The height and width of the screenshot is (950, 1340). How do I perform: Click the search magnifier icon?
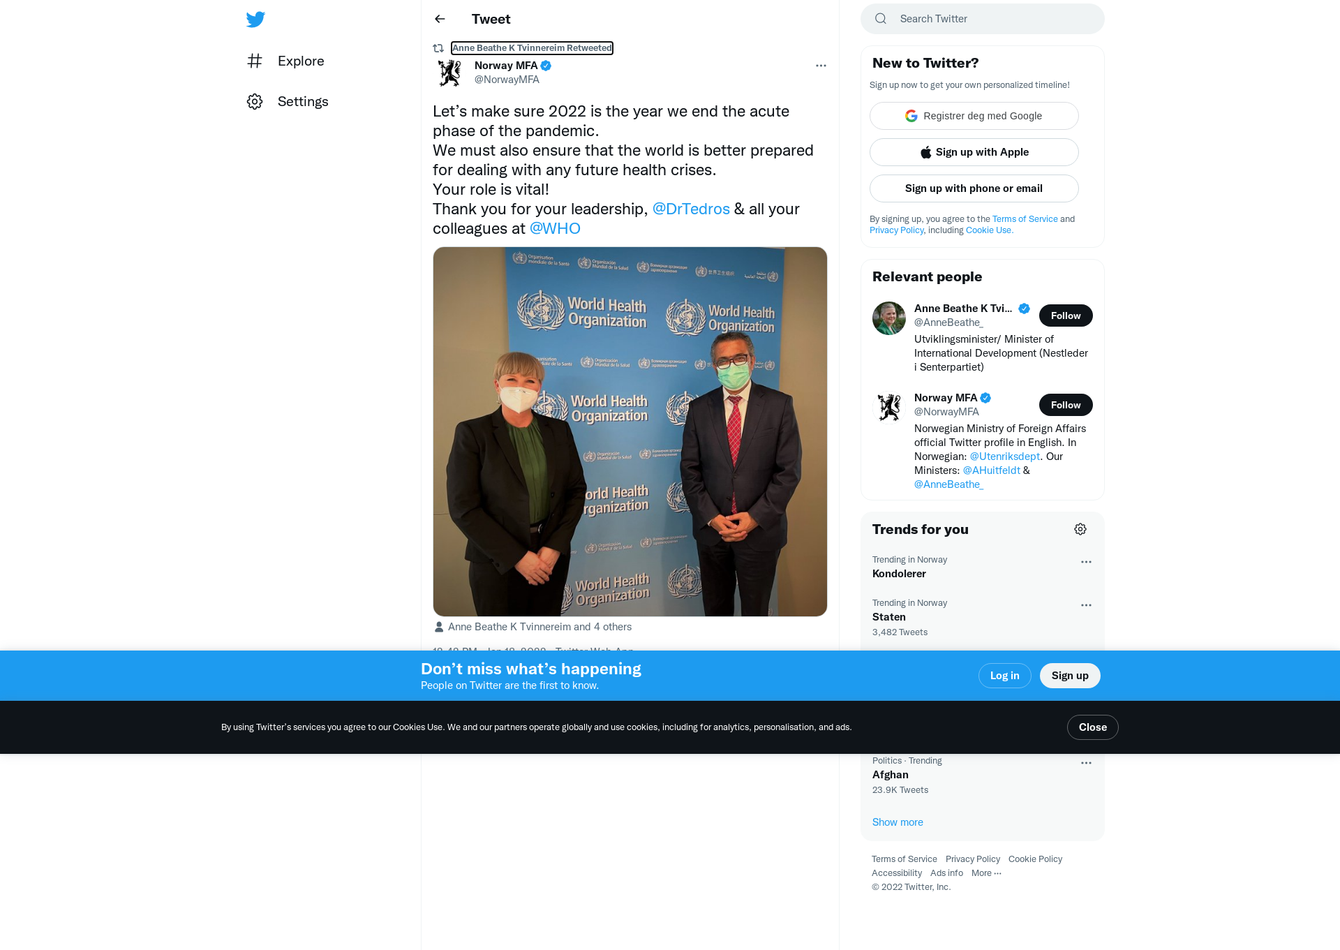[x=881, y=20]
